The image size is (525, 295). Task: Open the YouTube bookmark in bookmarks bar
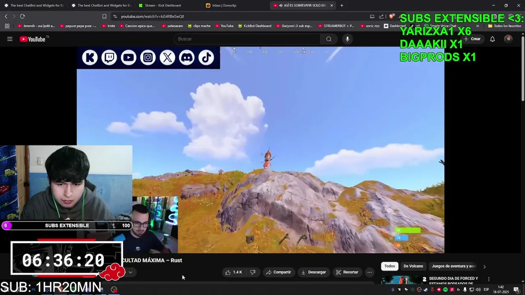point(224,26)
